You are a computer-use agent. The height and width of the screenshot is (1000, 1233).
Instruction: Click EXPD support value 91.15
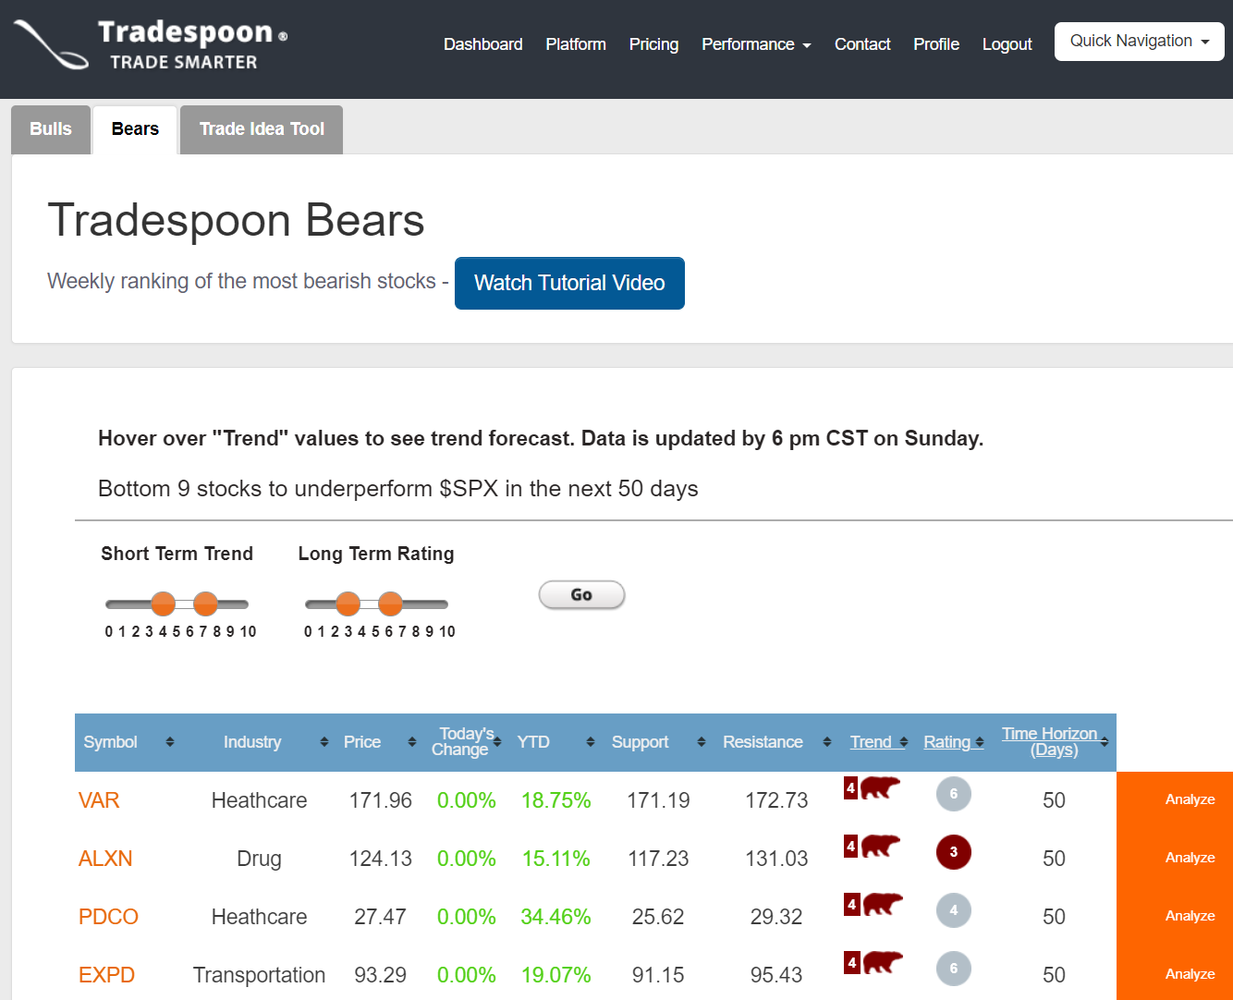(658, 975)
